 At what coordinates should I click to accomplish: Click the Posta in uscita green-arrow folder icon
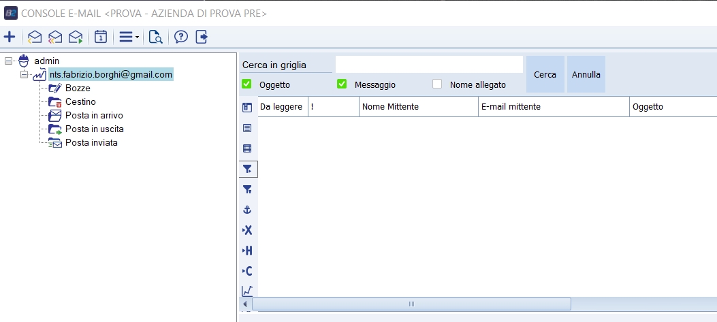[55, 129]
